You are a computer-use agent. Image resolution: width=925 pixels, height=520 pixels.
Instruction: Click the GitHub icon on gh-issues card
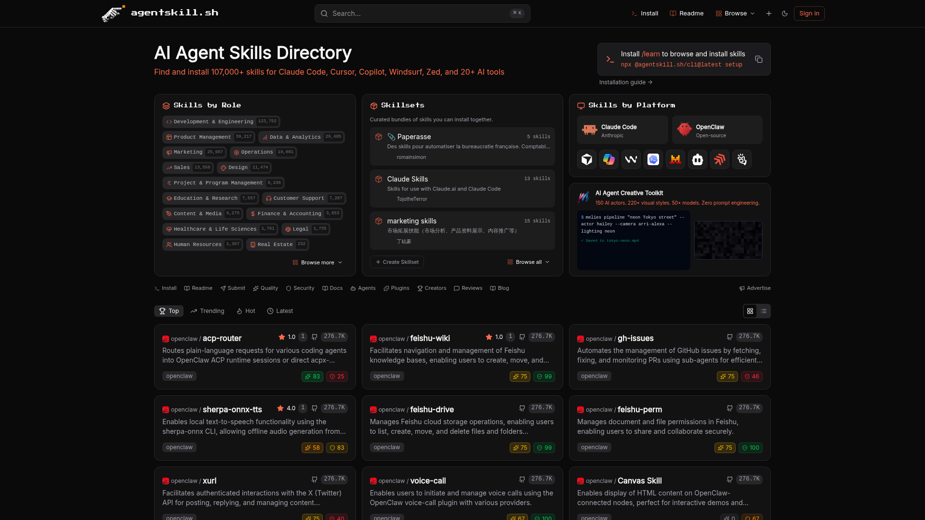[729, 337]
